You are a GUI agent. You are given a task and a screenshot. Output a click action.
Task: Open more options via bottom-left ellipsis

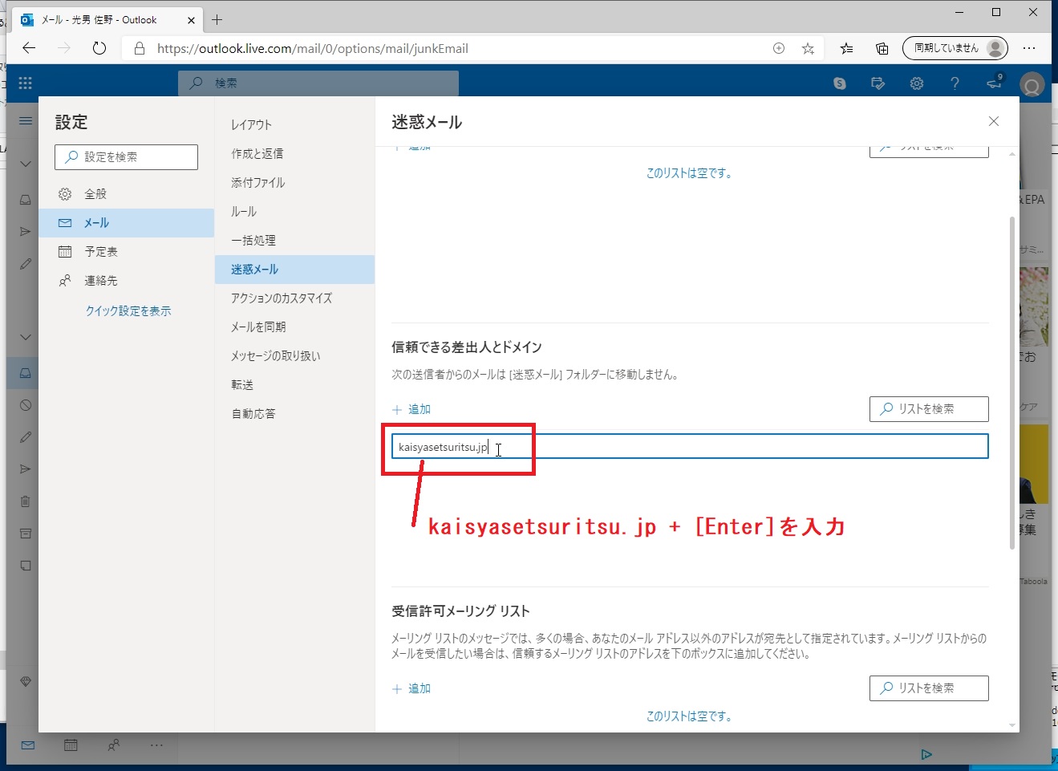(x=156, y=745)
